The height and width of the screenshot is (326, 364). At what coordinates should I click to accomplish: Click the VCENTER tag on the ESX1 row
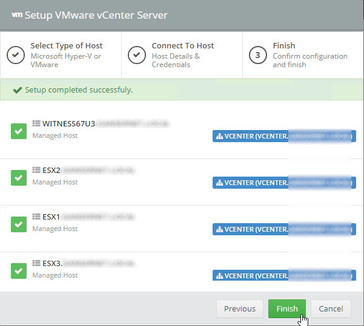coord(284,229)
